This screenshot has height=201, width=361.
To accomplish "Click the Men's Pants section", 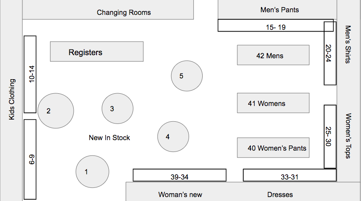I will [277, 9].
